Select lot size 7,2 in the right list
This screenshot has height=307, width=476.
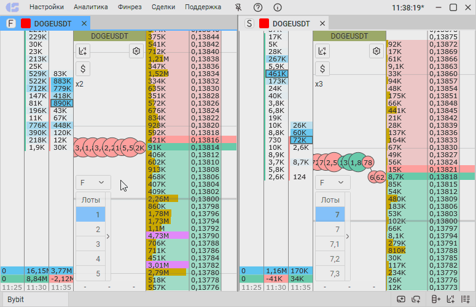[x=330, y=258]
